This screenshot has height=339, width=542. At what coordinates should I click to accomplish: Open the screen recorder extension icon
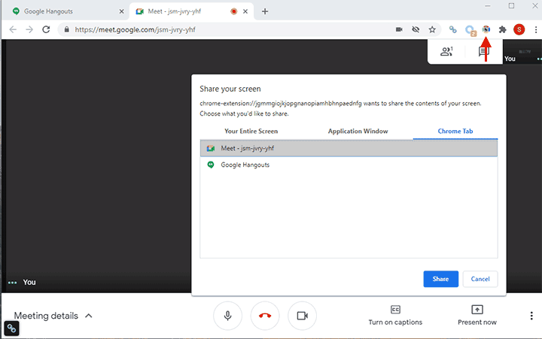point(486,29)
